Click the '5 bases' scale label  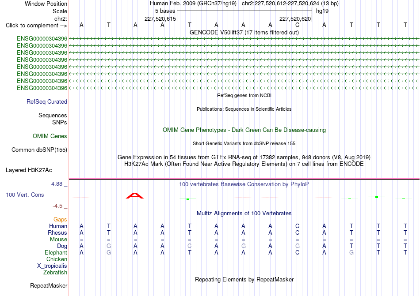point(165,11)
